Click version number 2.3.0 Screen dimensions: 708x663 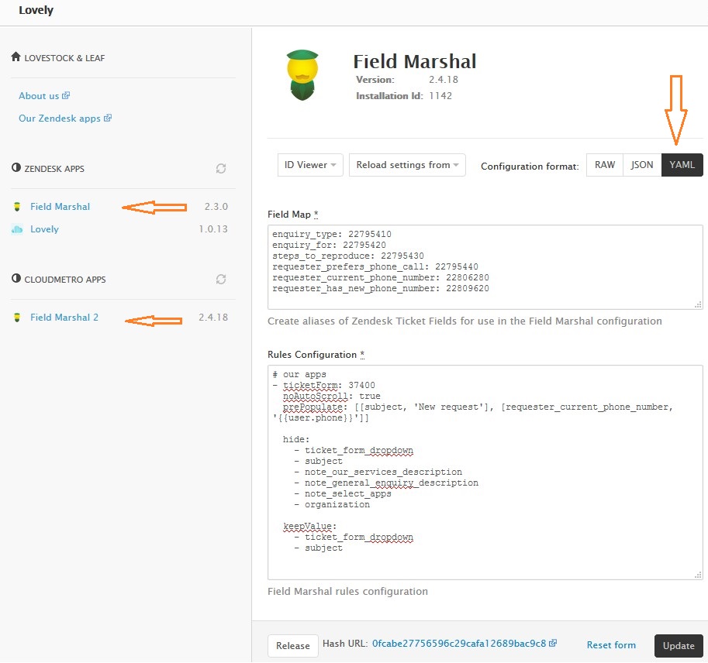216,207
